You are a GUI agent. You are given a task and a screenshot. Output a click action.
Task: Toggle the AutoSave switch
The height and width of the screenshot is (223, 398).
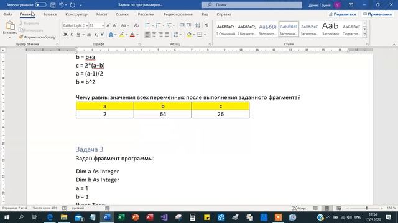click(x=40, y=5)
